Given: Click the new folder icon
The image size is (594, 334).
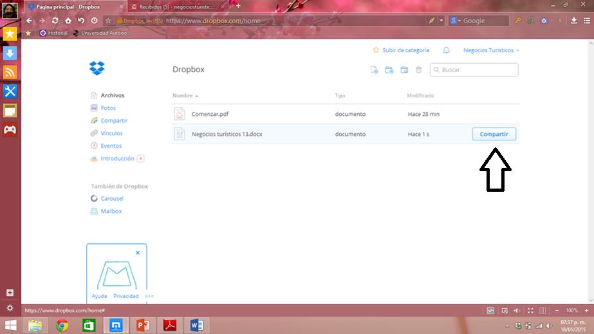Looking at the screenshot, I should click(389, 70).
